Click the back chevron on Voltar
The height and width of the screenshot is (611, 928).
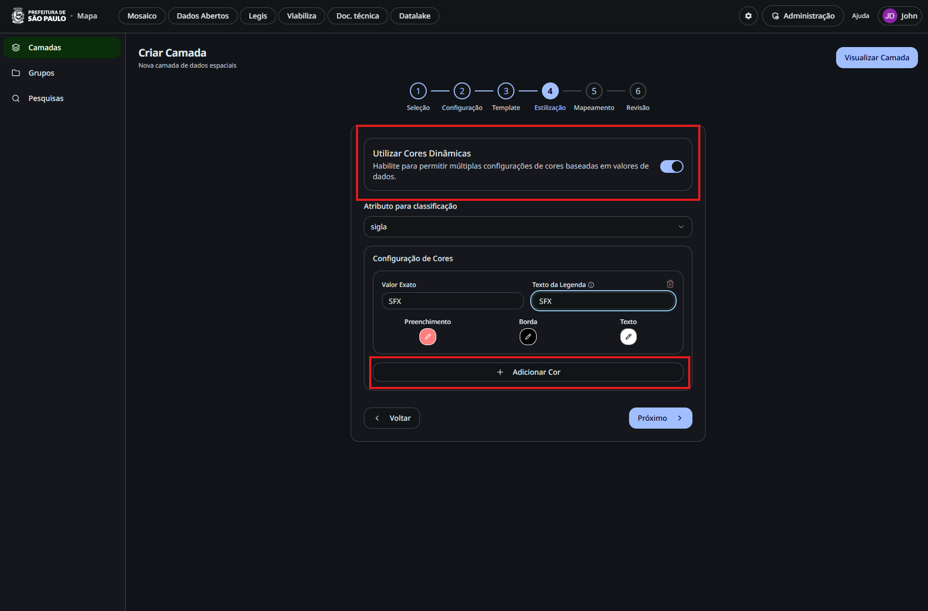377,418
